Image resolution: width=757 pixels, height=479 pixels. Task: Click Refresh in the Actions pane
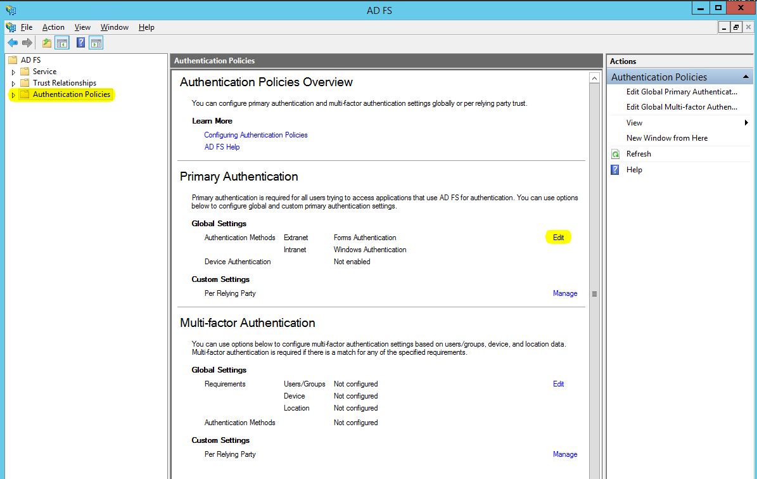639,154
